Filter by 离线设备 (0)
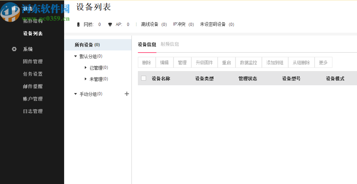Viewport: 357px width, 184px height. click(x=154, y=25)
